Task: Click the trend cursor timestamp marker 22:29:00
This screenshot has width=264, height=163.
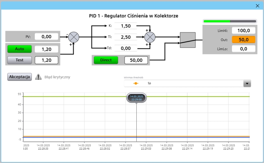Action: (x=136, y=98)
